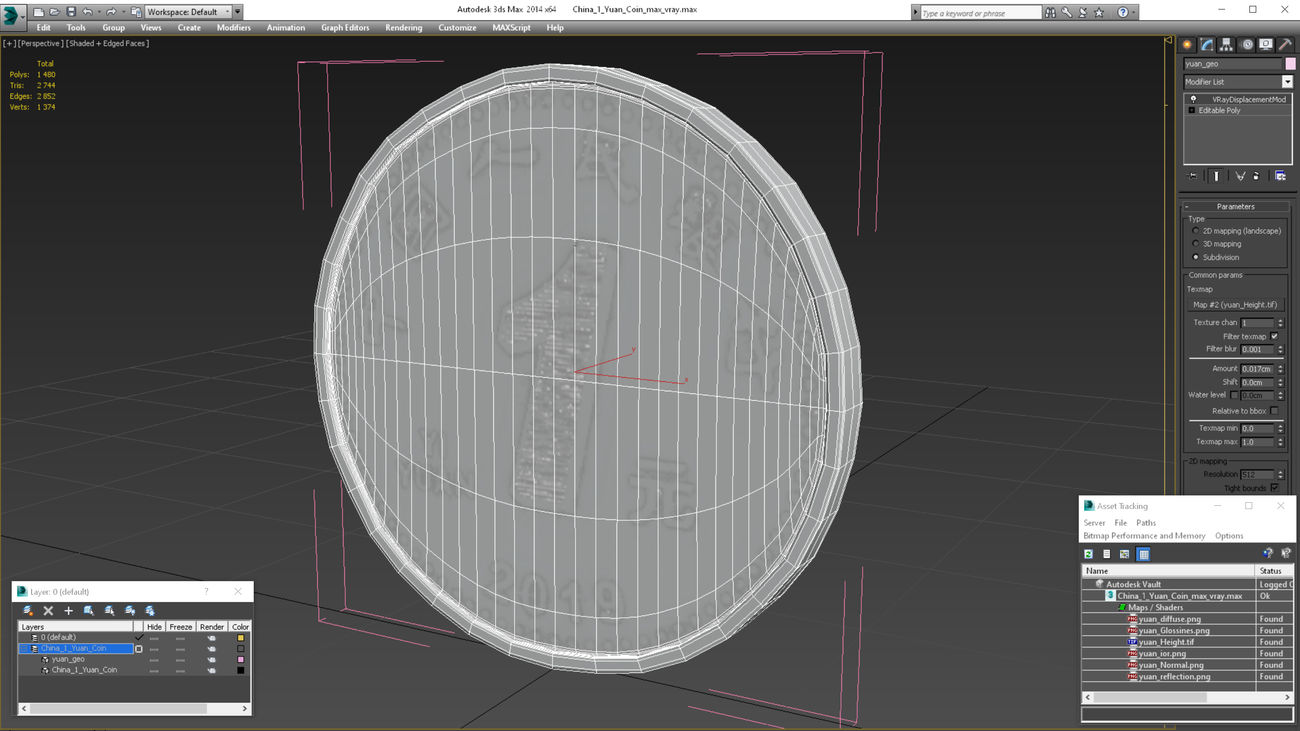Switch to the Modify command panel tab

pos(1207,44)
